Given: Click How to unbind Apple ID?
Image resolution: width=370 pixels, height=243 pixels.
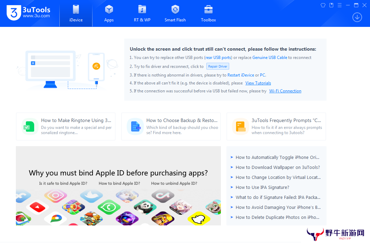Looking at the screenshot, I should click(x=174, y=183).
